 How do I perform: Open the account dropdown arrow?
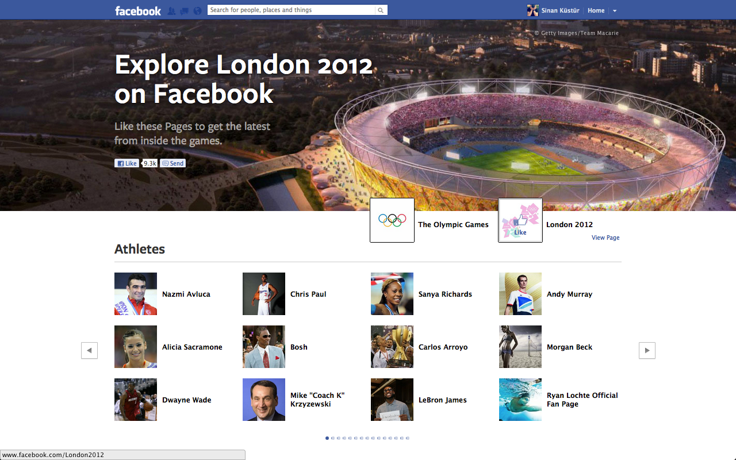point(615,11)
